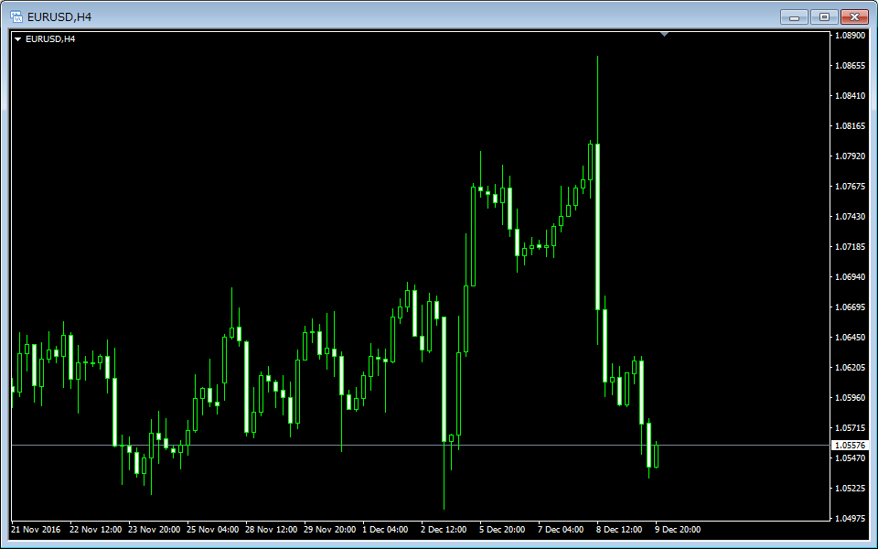
Task: Click price level 1.07920 on scale
Action: pos(850,156)
